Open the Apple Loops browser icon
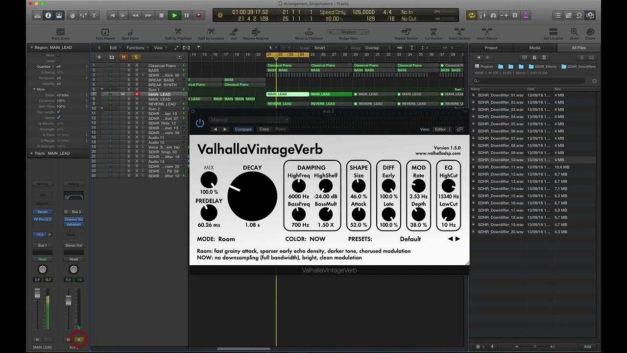Screen dimensions: 627x353 579,15
